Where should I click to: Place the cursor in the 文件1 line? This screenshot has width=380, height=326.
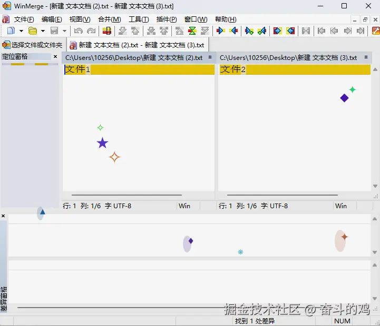139,69
